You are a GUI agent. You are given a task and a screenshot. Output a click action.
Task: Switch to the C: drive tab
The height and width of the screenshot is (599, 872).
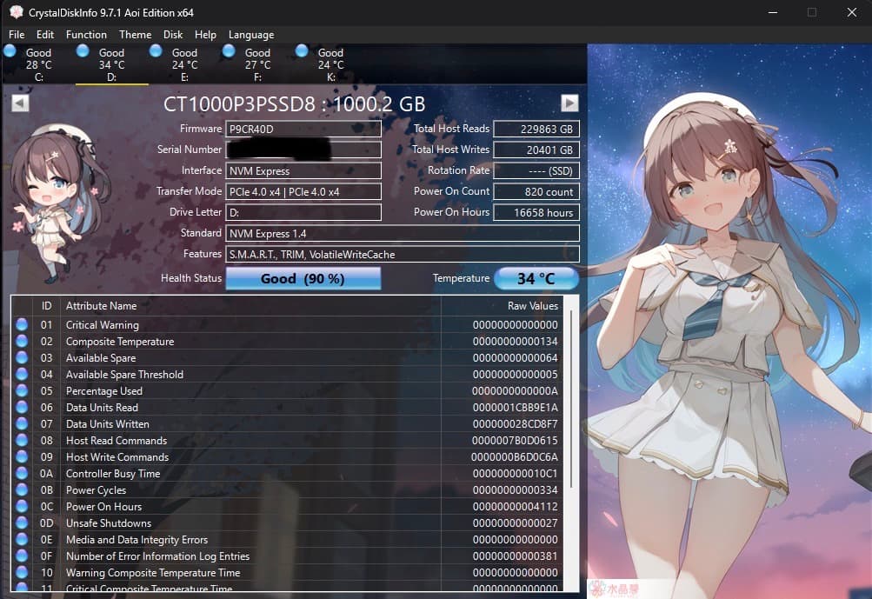[39, 64]
